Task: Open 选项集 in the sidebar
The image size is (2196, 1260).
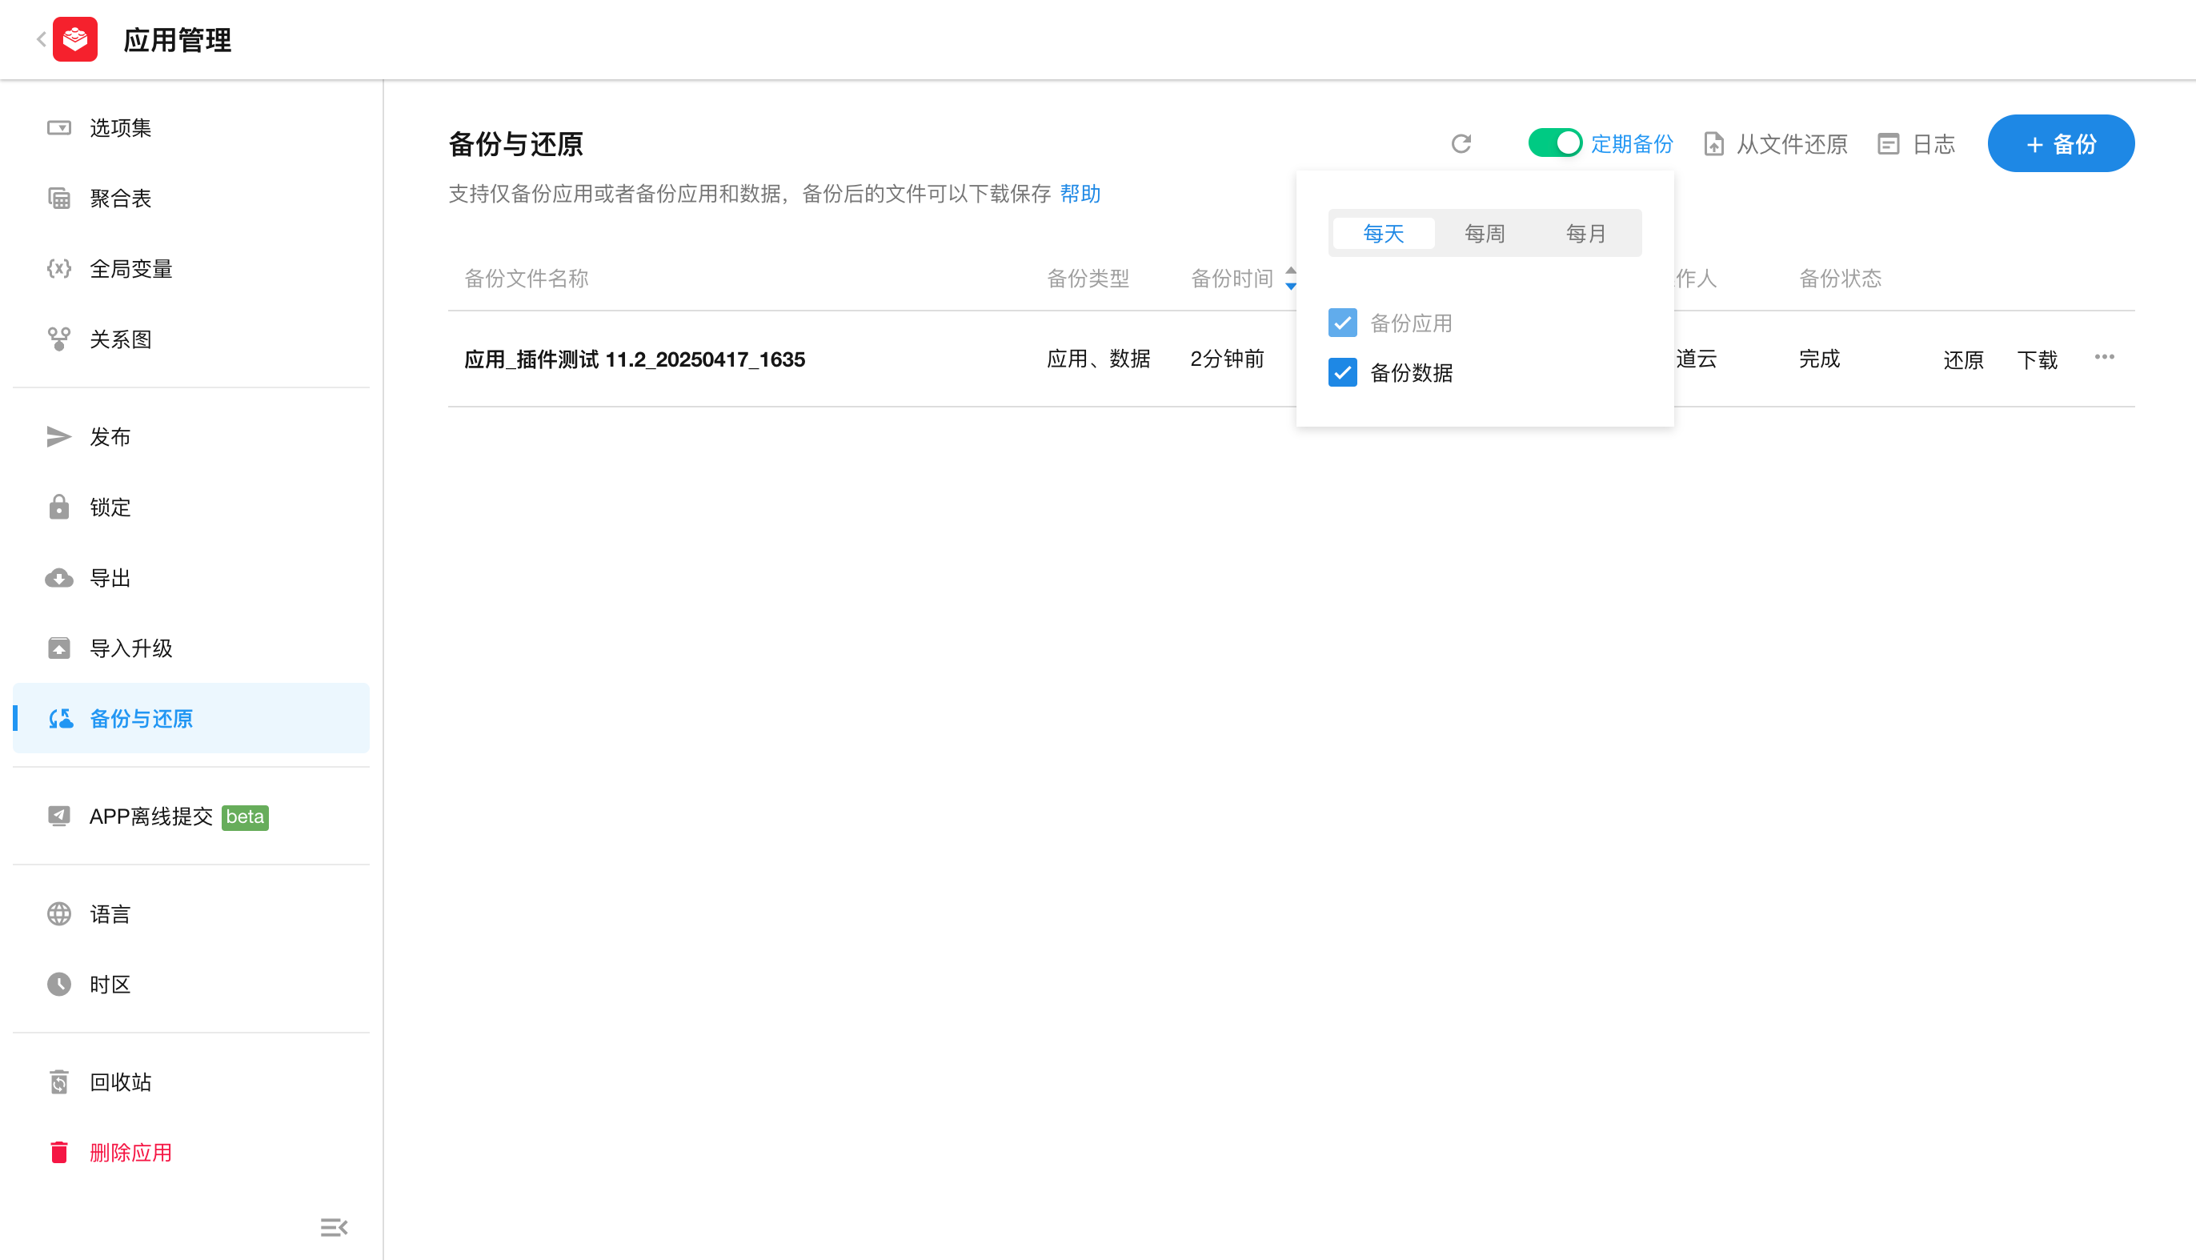Action: coord(190,128)
